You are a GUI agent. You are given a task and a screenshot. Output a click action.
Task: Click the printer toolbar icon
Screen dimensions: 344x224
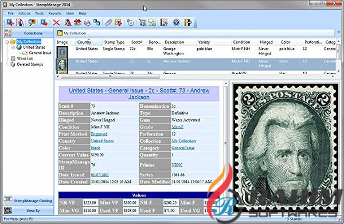click(87, 22)
